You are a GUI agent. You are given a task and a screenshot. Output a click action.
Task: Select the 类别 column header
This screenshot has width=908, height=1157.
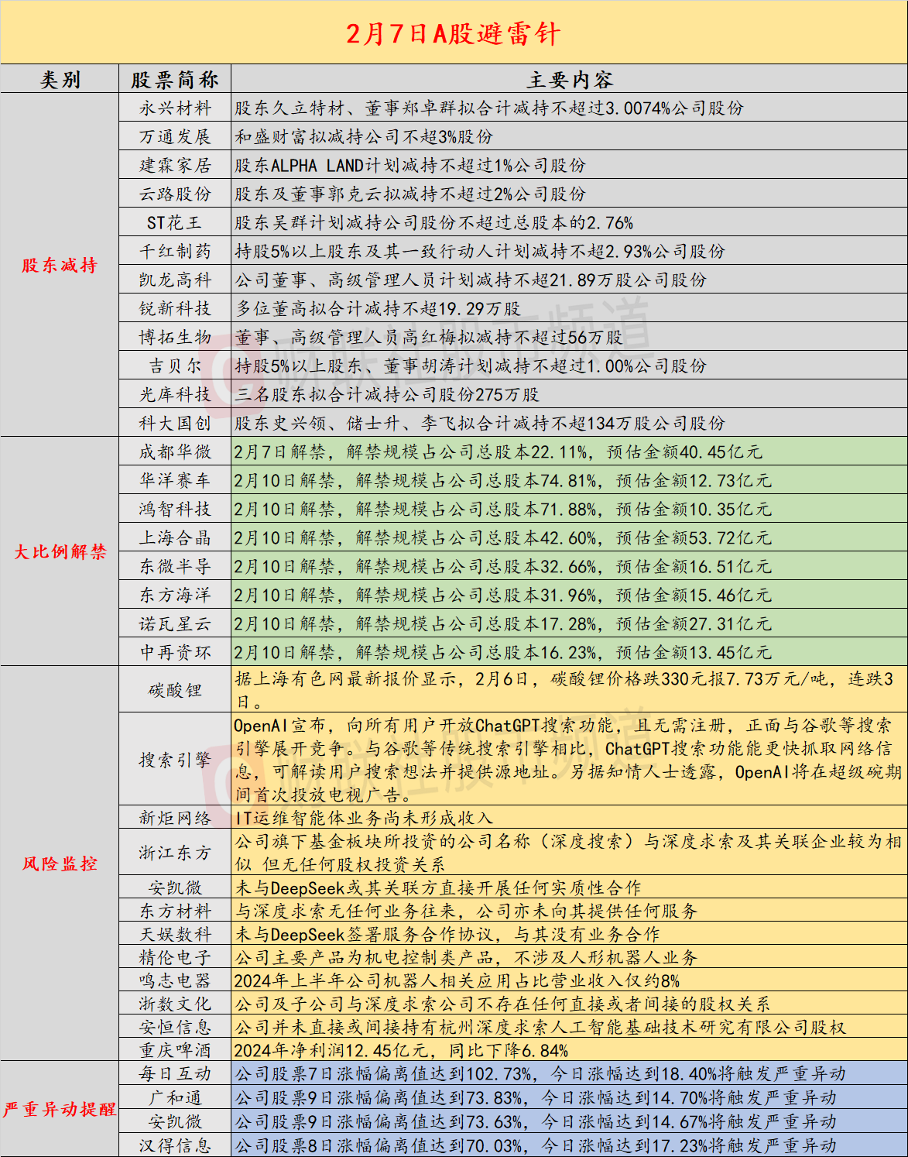pos(60,78)
